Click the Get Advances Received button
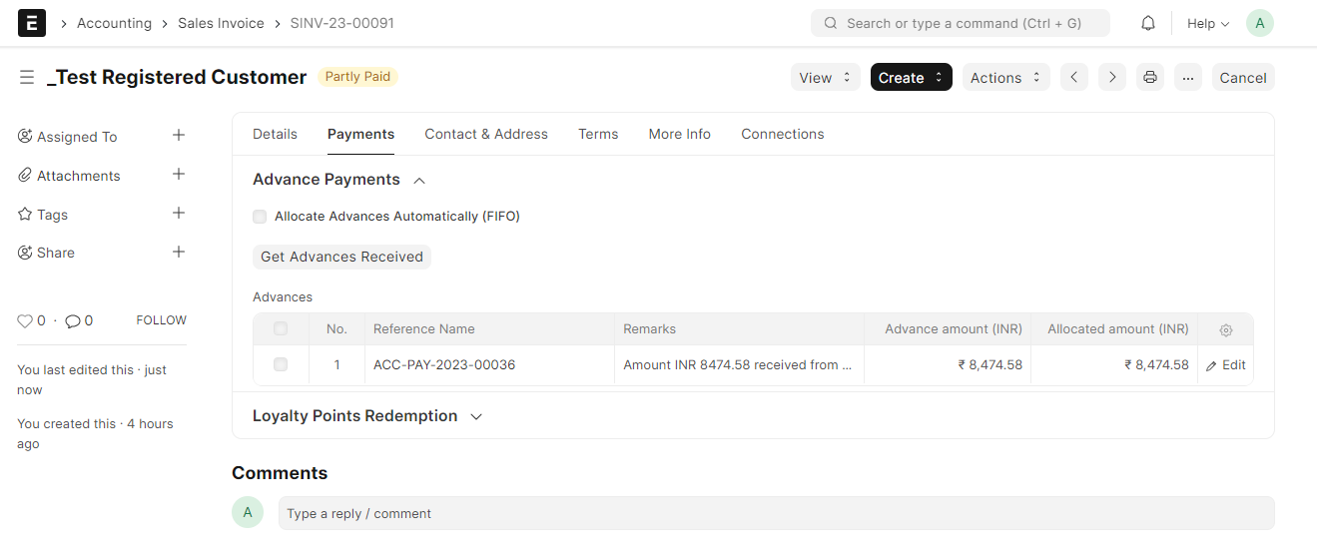The image size is (1317, 557). [341, 257]
